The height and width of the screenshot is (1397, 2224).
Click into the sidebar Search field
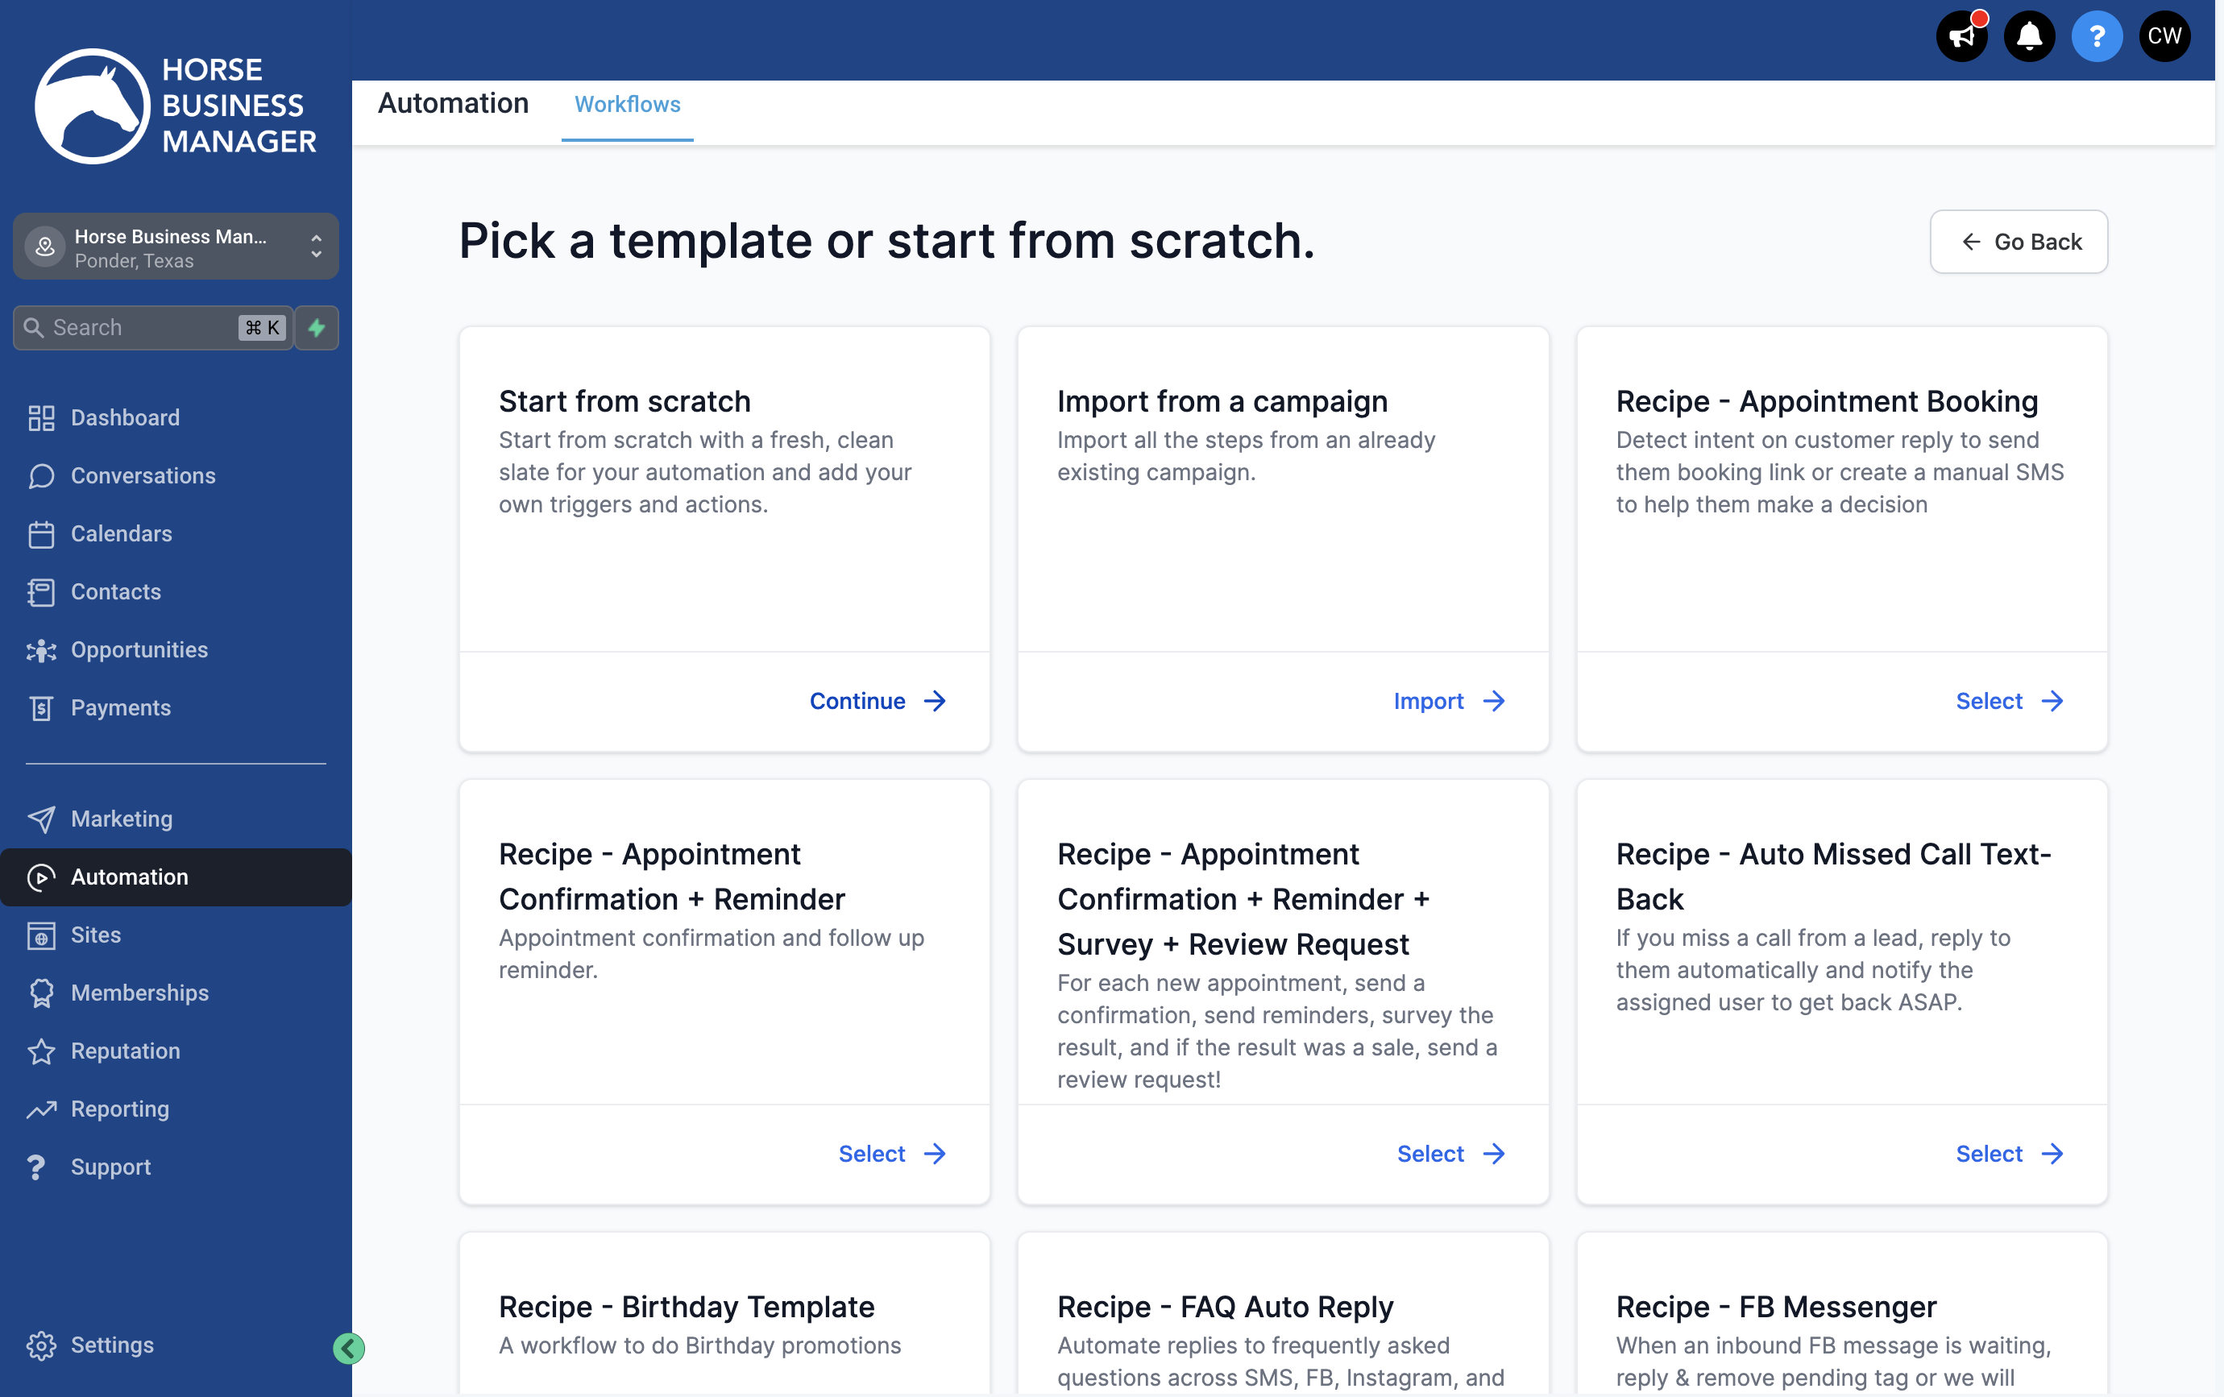[x=153, y=328]
